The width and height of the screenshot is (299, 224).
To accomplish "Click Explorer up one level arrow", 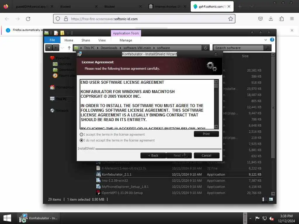I will [x=69, y=48].
